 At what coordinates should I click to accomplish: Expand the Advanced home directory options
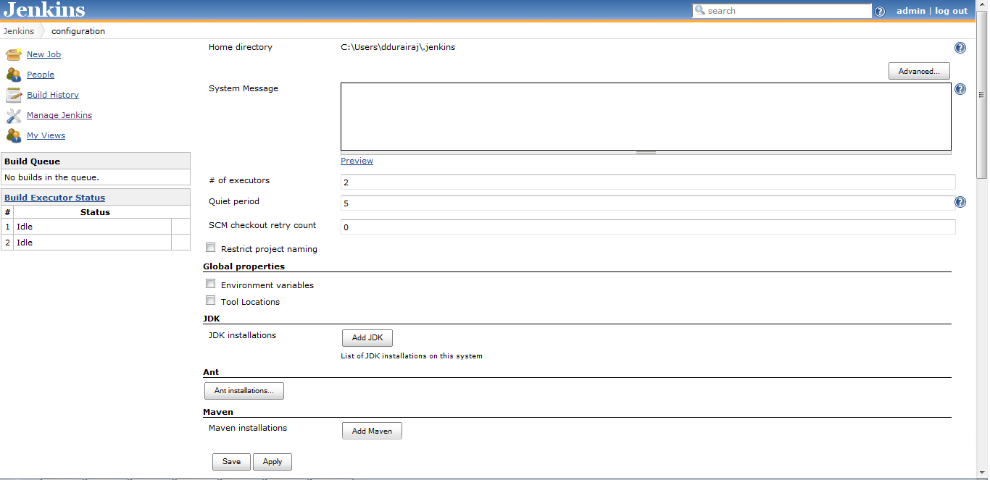[x=919, y=71]
